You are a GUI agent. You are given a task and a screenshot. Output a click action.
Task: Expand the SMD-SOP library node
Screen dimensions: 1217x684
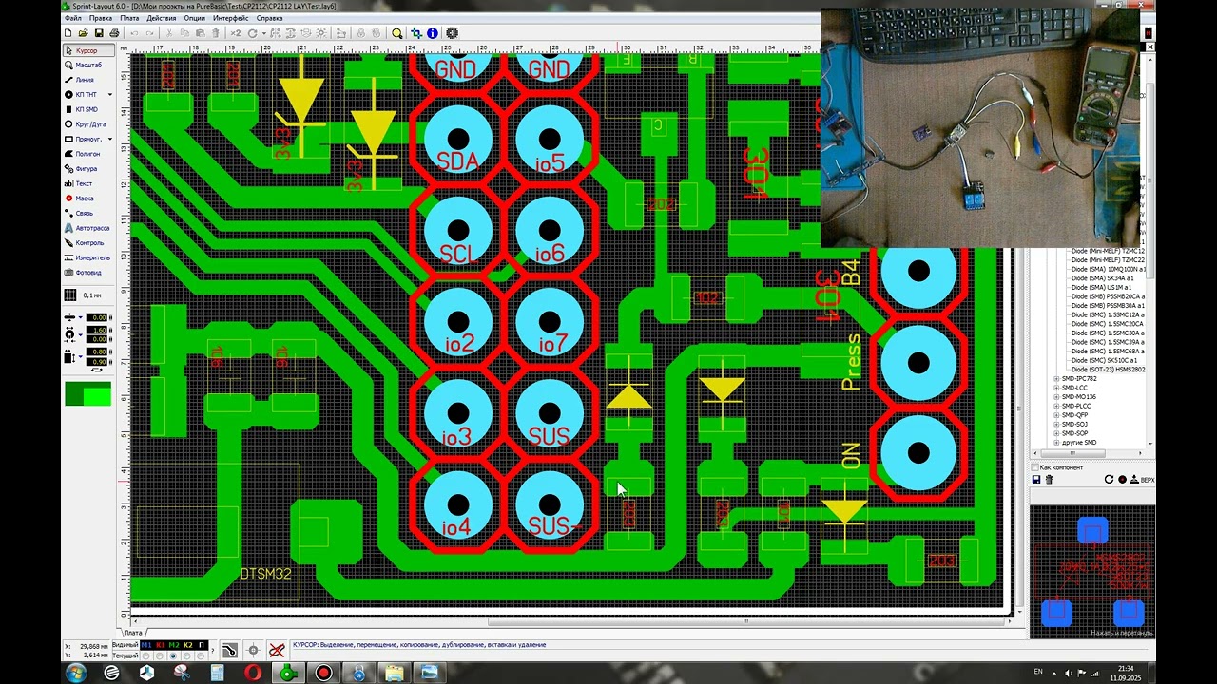[1056, 433]
